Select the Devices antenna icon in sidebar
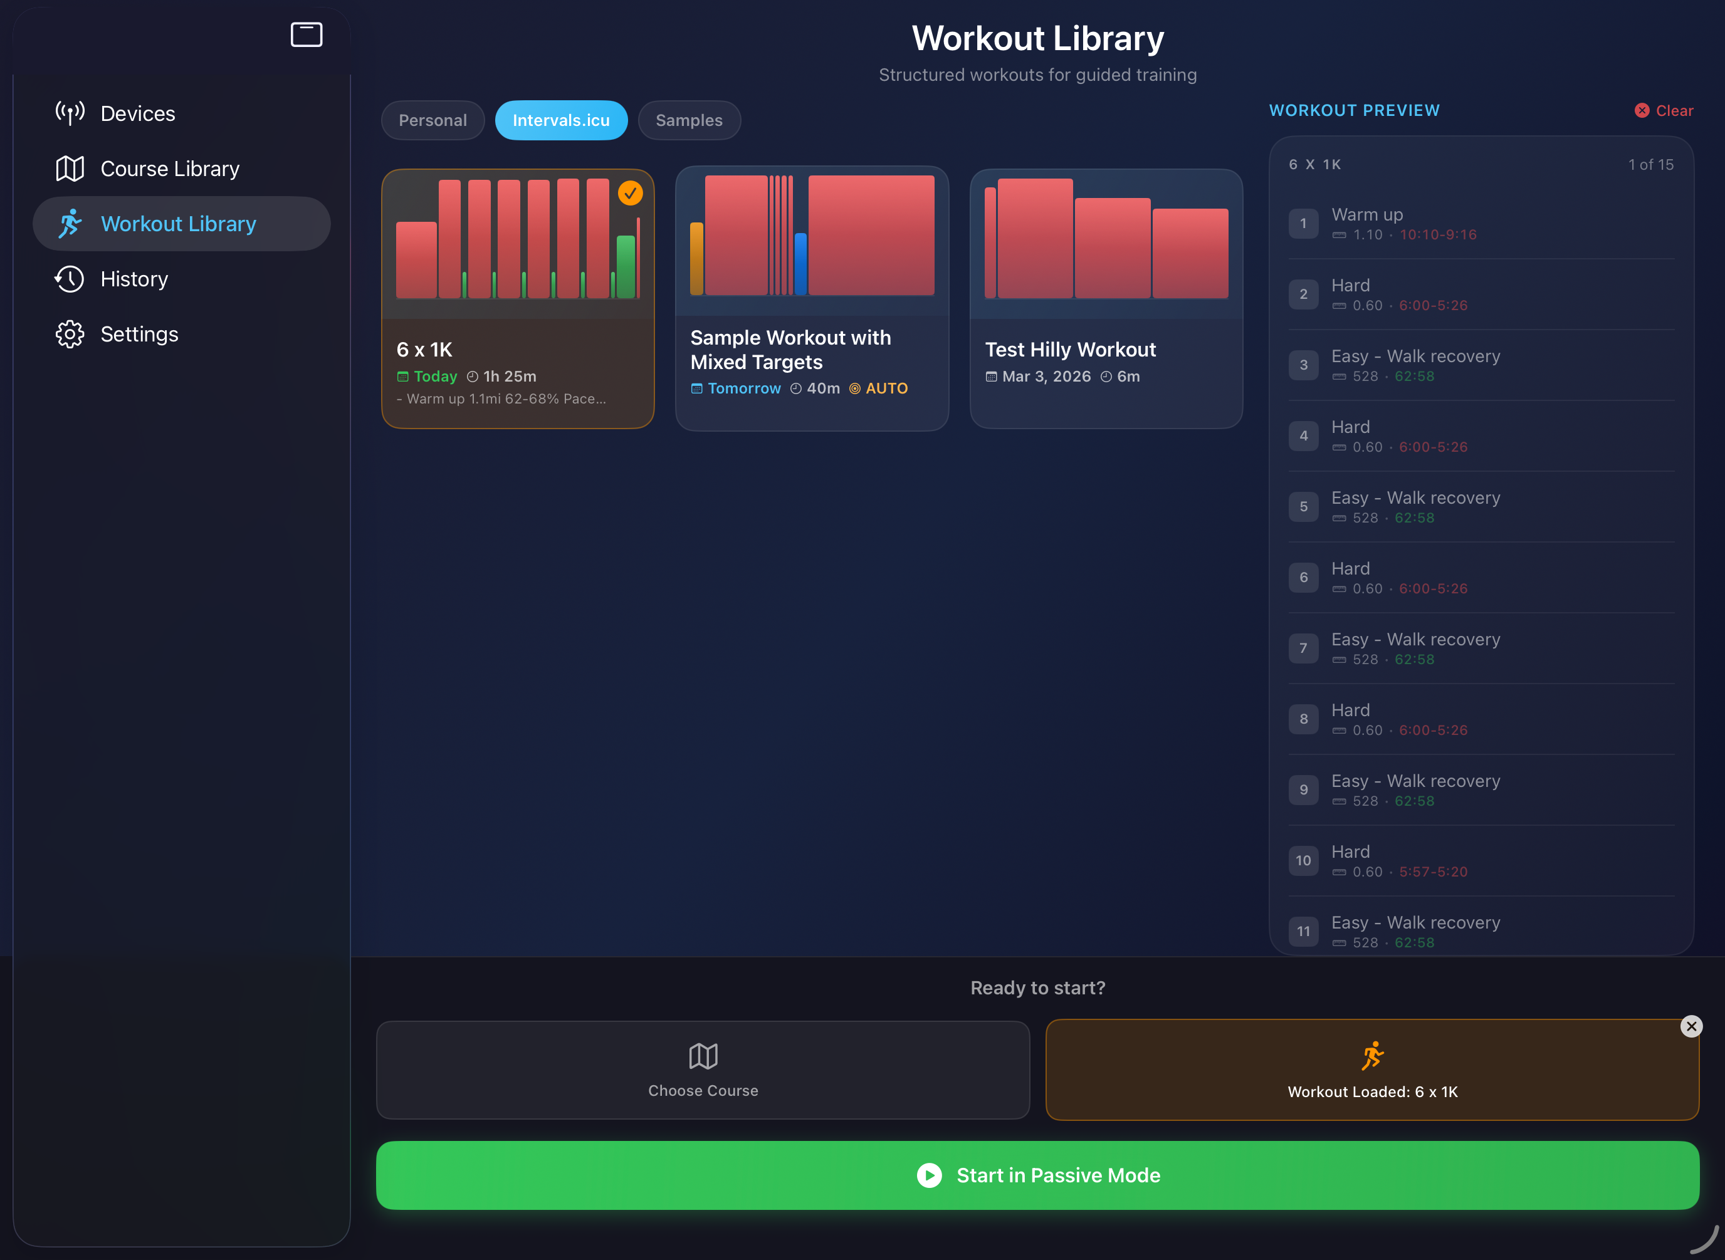The width and height of the screenshot is (1725, 1260). pyautogui.click(x=70, y=113)
